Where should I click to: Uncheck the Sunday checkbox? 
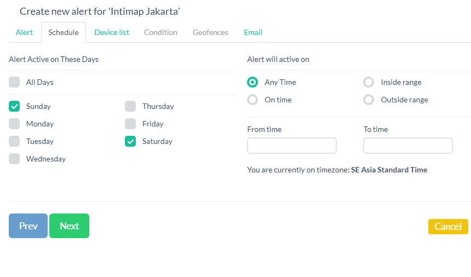pyautogui.click(x=15, y=107)
